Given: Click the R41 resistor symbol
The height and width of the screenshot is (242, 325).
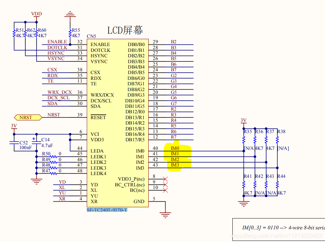Looking at the screenshot, I should (244, 185).
